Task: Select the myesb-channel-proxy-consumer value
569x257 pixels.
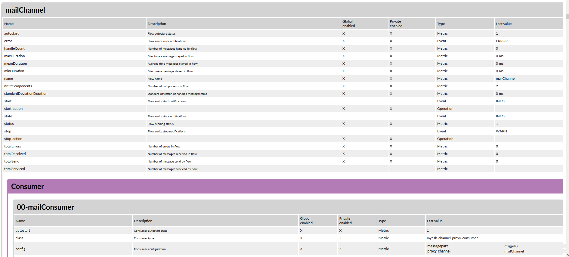Action: pos(452,238)
